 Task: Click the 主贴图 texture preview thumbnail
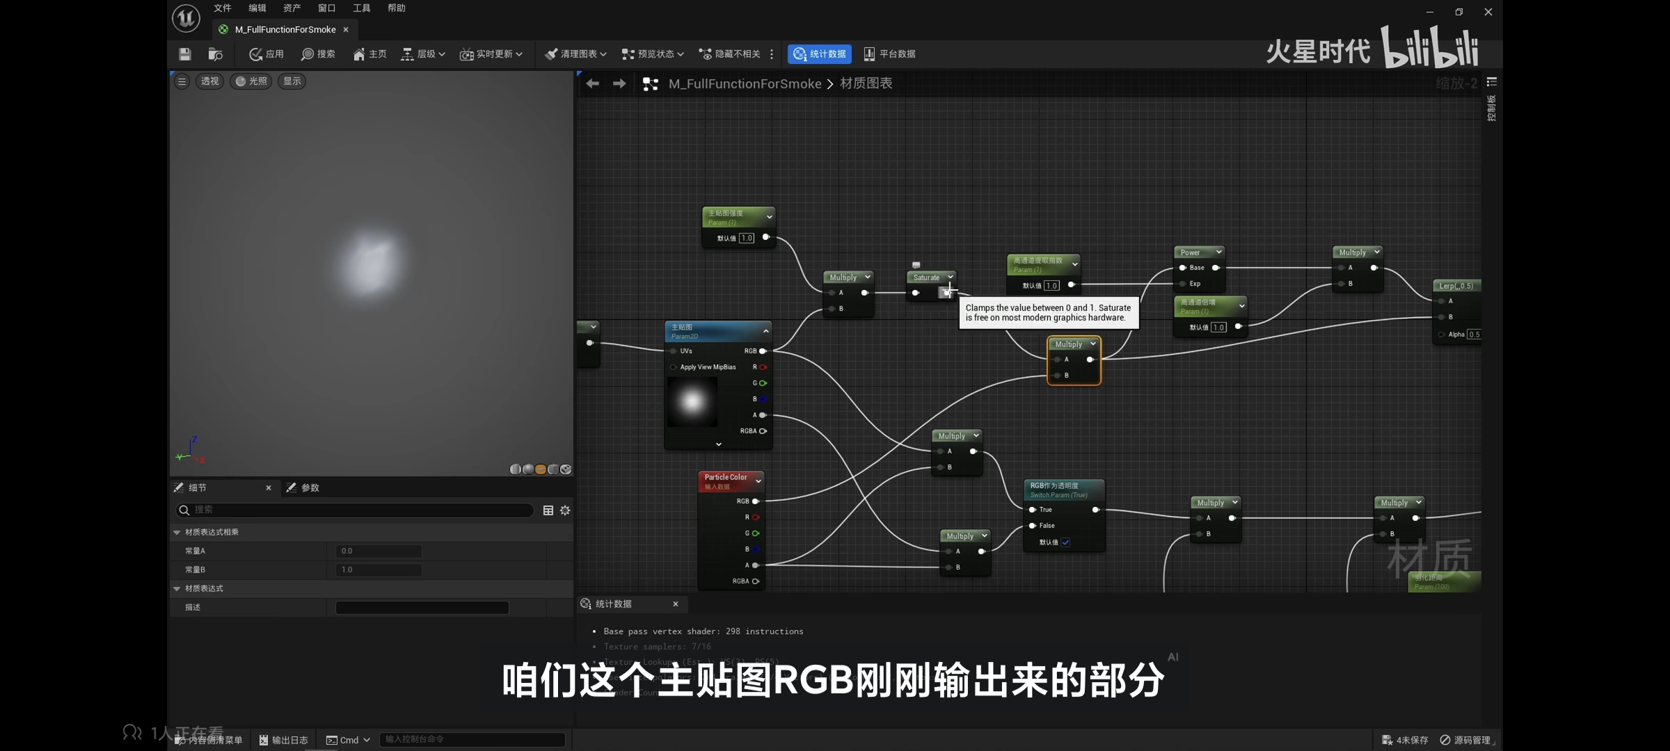692,401
